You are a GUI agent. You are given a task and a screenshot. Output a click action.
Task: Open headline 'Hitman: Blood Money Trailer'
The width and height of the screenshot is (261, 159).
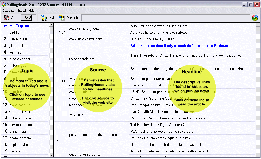(152, 39)
